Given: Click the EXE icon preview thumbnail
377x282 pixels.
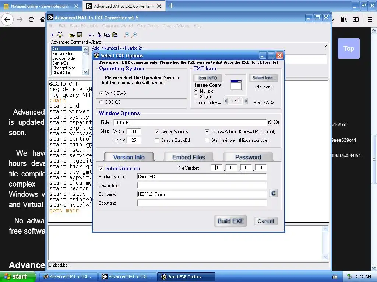Looking at the screenshot, I should click(236, 85).
